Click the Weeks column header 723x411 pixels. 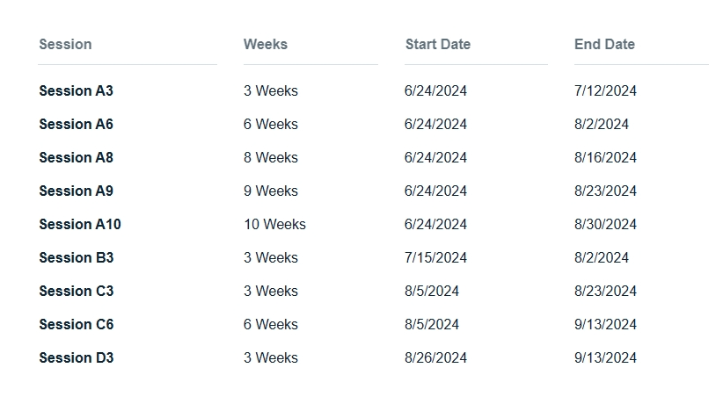point(266,44)
